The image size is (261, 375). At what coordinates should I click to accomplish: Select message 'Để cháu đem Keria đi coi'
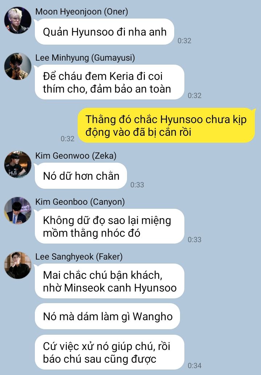(110, 82)
